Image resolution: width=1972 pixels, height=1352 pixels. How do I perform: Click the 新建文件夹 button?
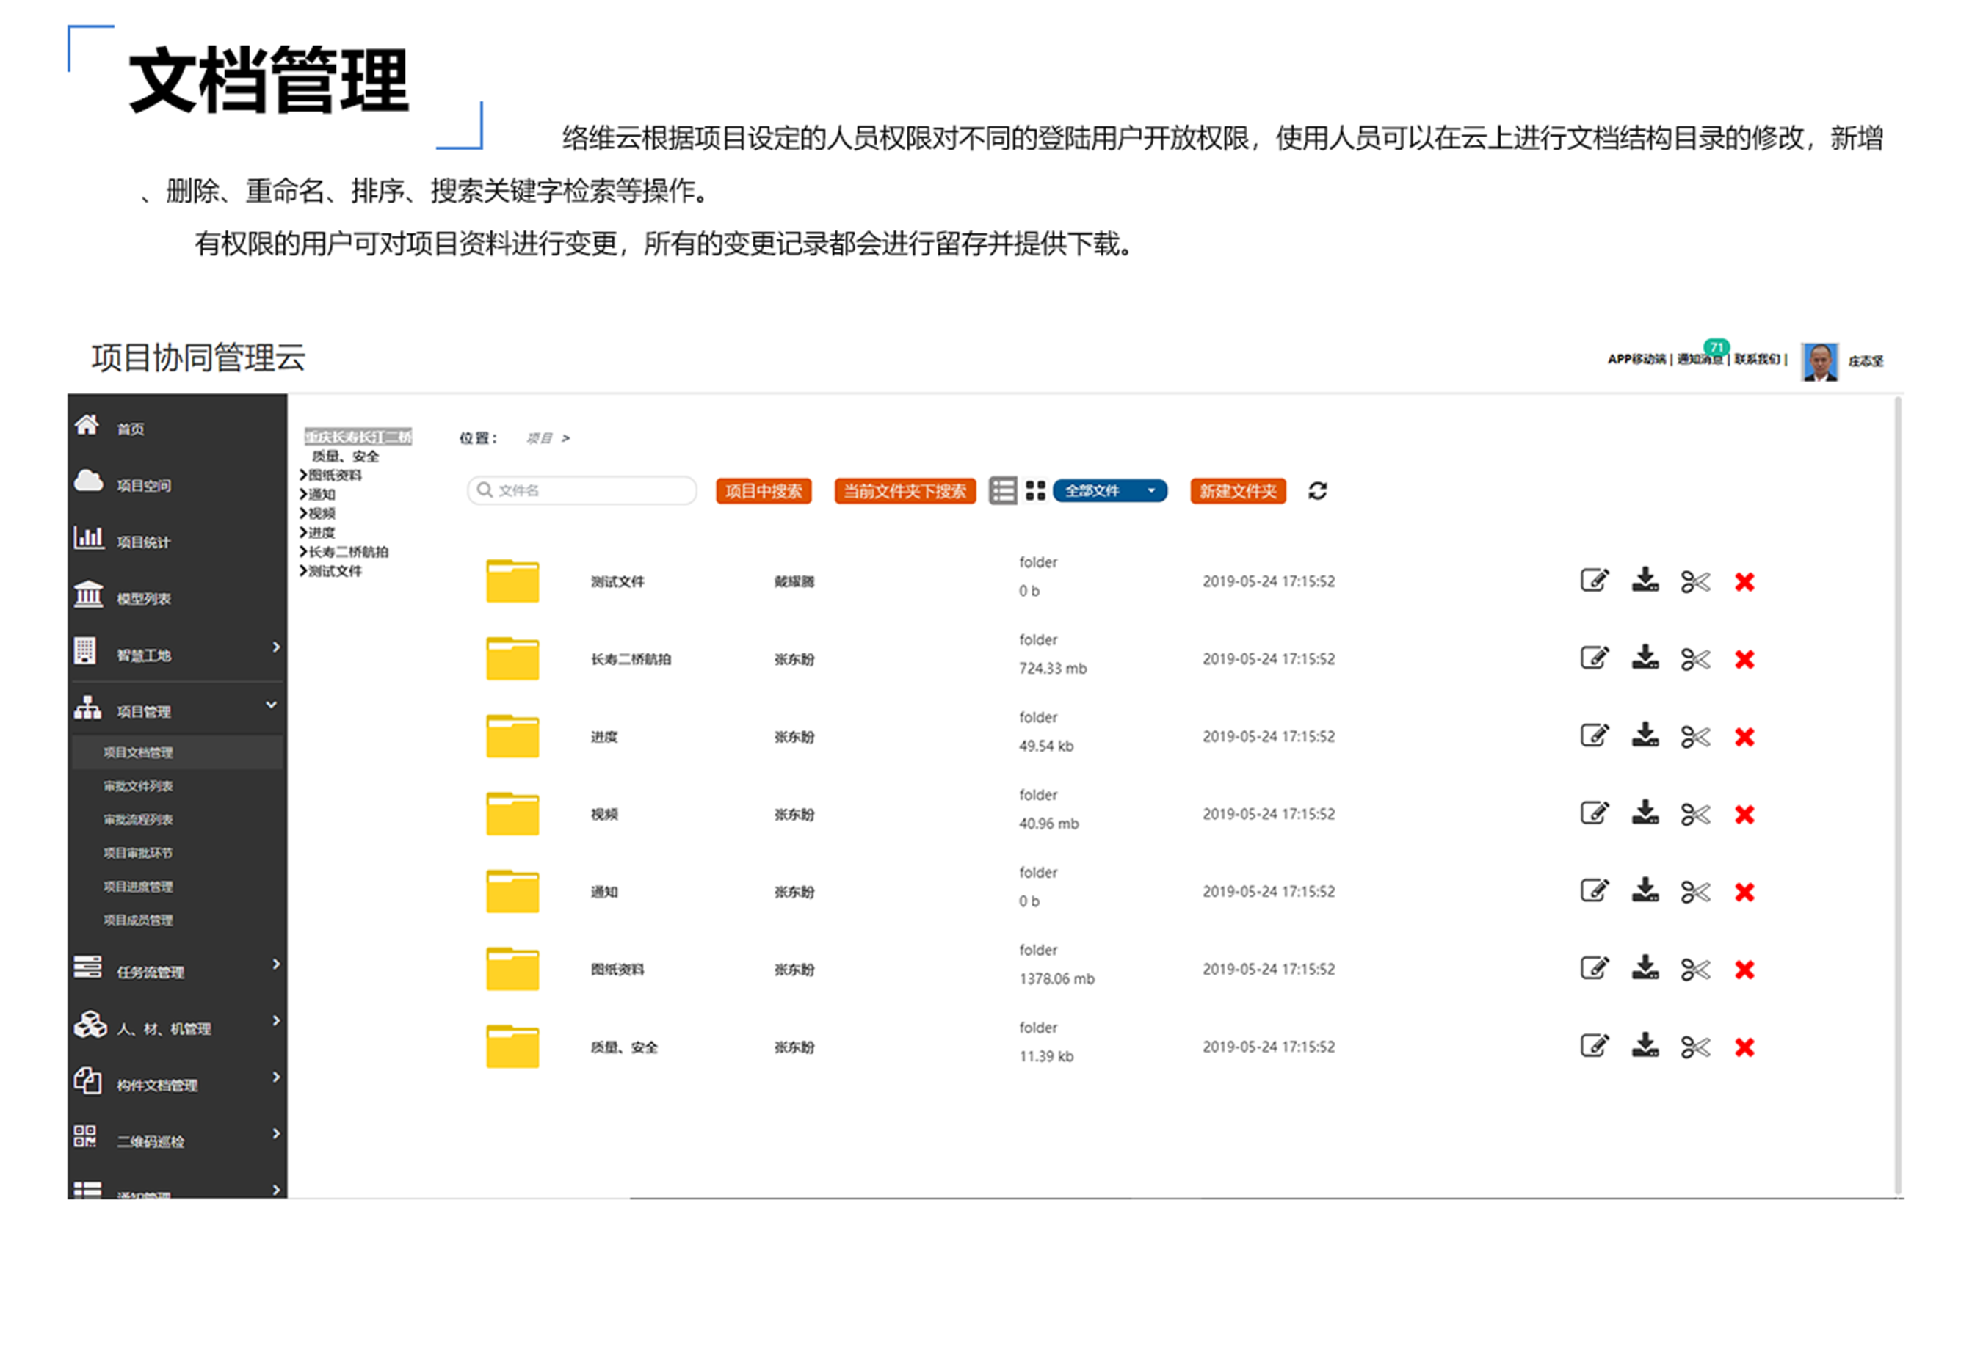click(1238, 491)
